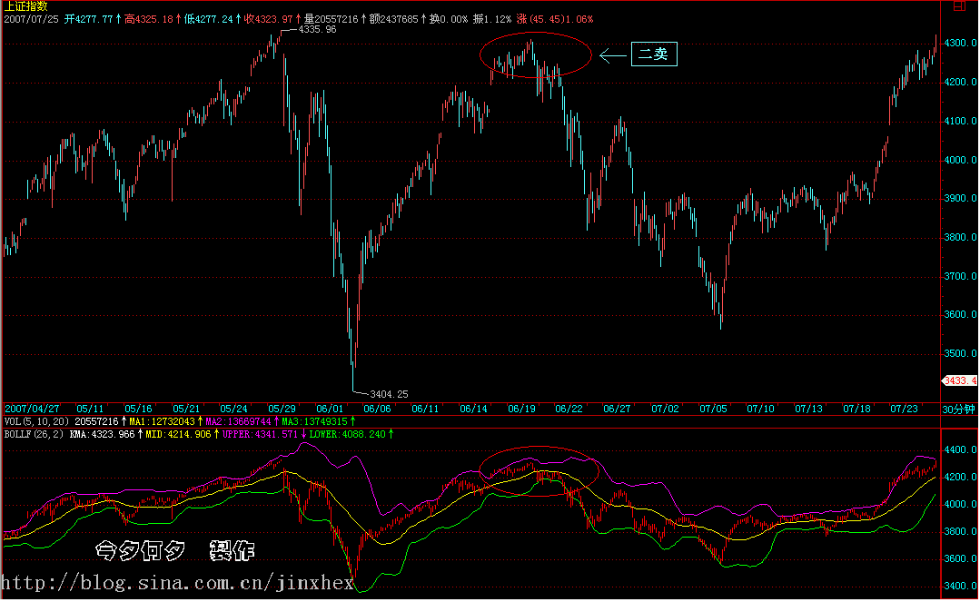The image size is (980, 602).
Task: Select the 上证指数 index title
Action: click(x=26, y=6)
